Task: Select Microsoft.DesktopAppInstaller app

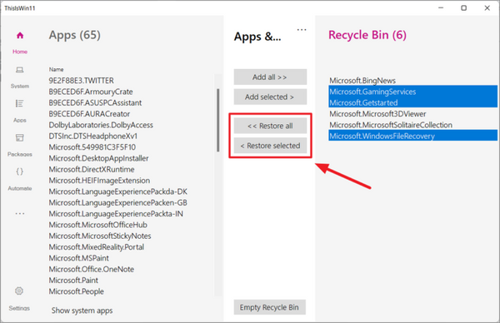Action: 98,159
